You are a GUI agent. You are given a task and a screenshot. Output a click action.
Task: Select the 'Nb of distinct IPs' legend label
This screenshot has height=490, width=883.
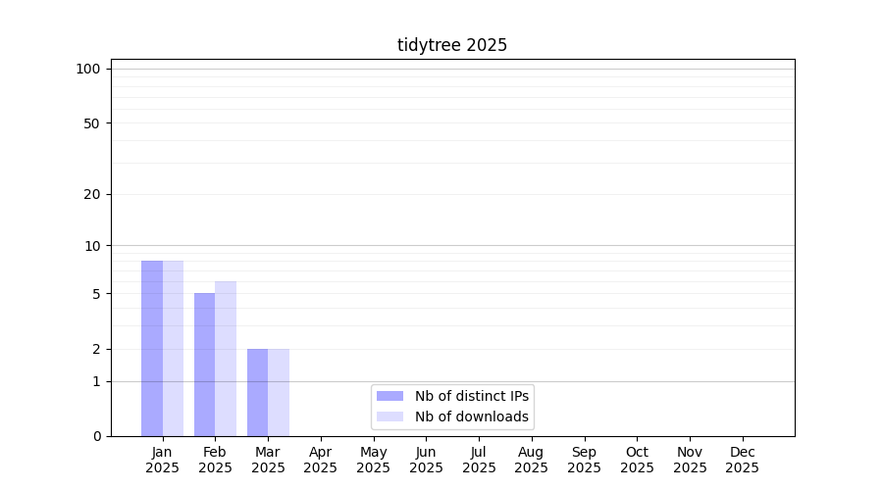coord(472,396)
